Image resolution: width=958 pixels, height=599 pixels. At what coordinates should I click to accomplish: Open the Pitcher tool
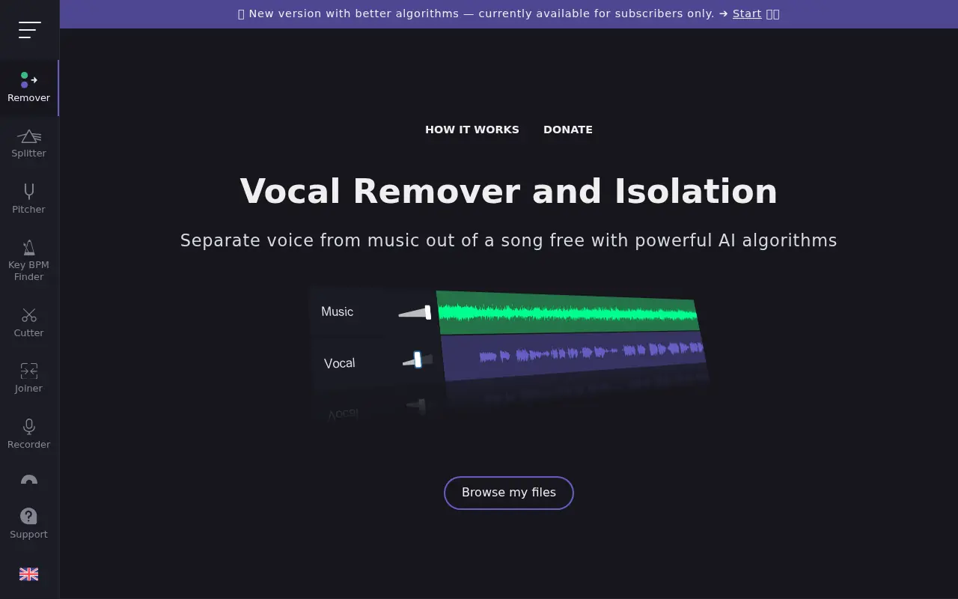click(x=28, y=198)
